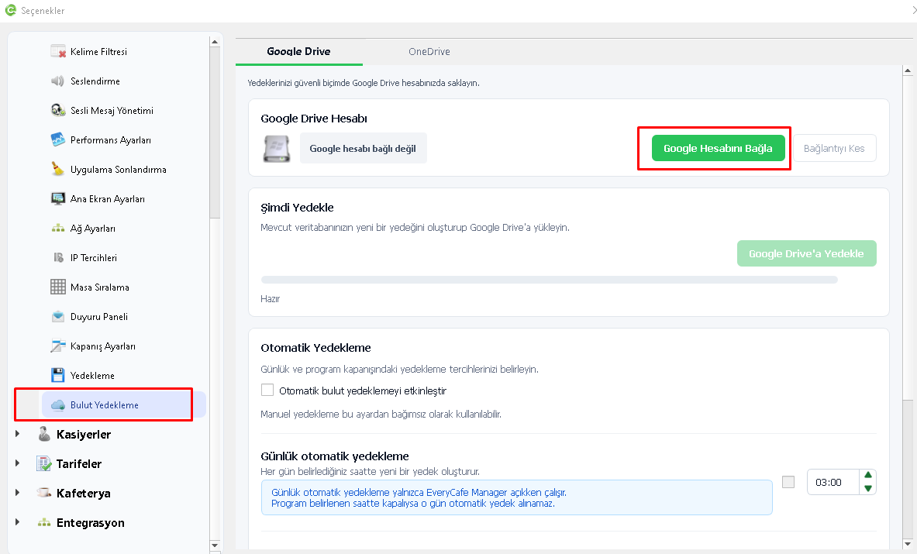The image size is (917, 554).
Task: Click the 03:00 backup time field
Action: 833,482
